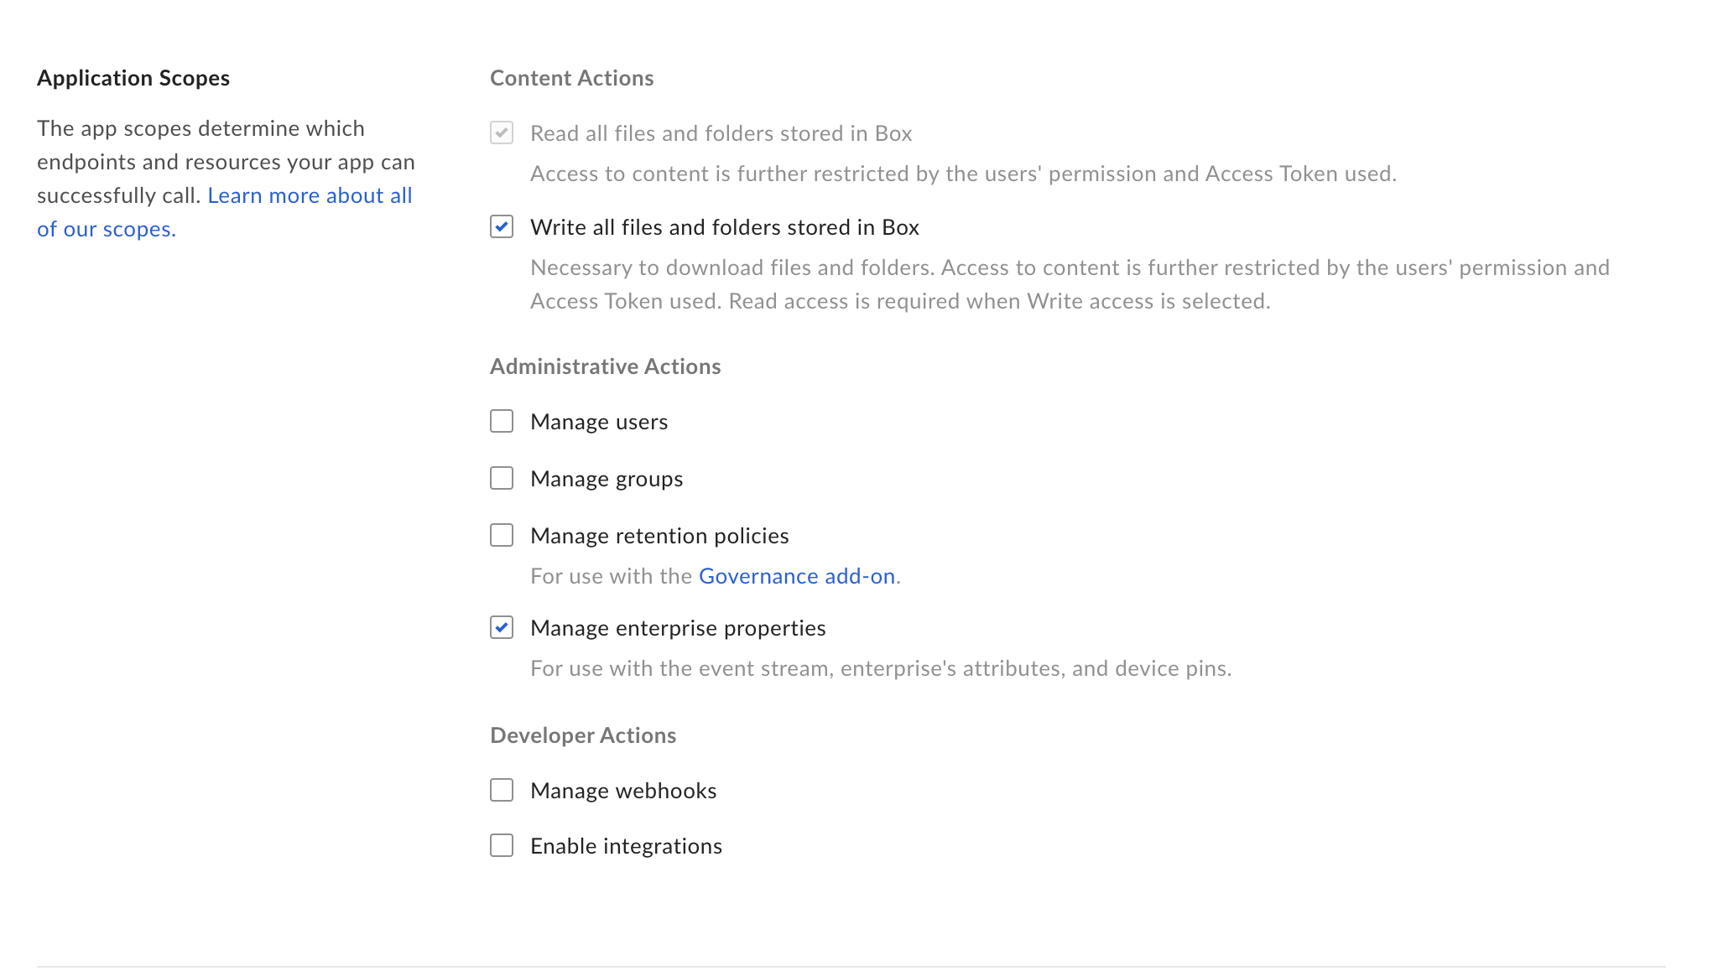Click the Administrative Actions section heading
Image resolution: width=1713 pixels, height=971 pixels.
pos(605,366)
